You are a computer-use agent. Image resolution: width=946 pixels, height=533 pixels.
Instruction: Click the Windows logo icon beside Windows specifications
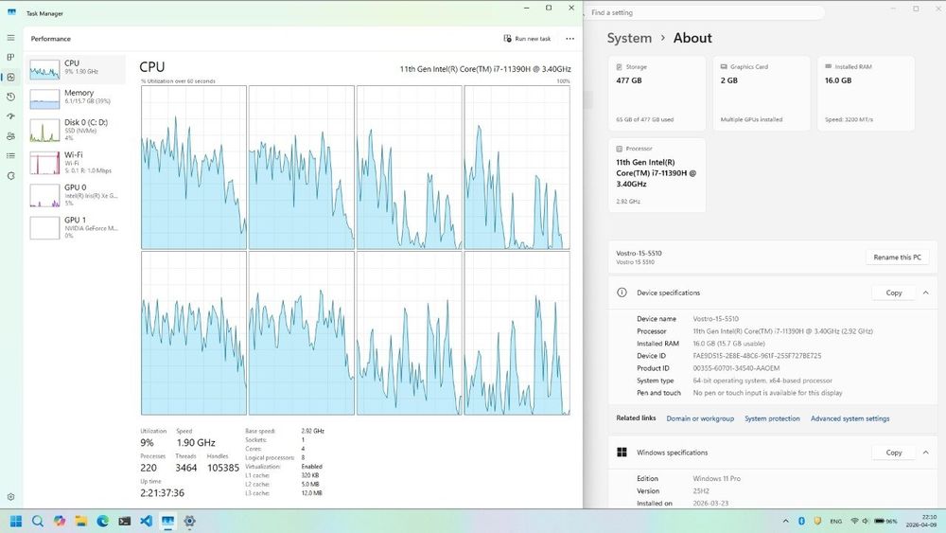coord(622,453)
